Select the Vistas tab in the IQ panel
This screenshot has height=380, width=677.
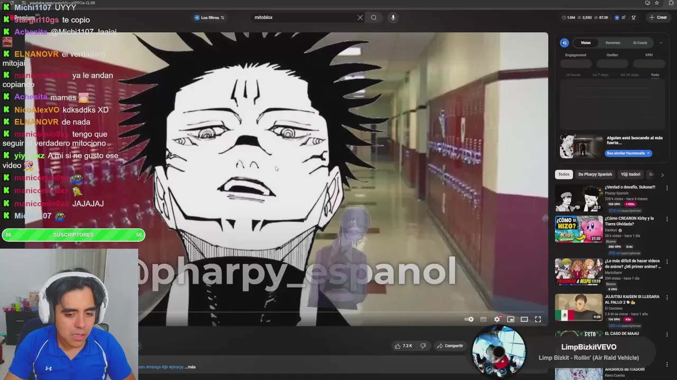point(585,43)
